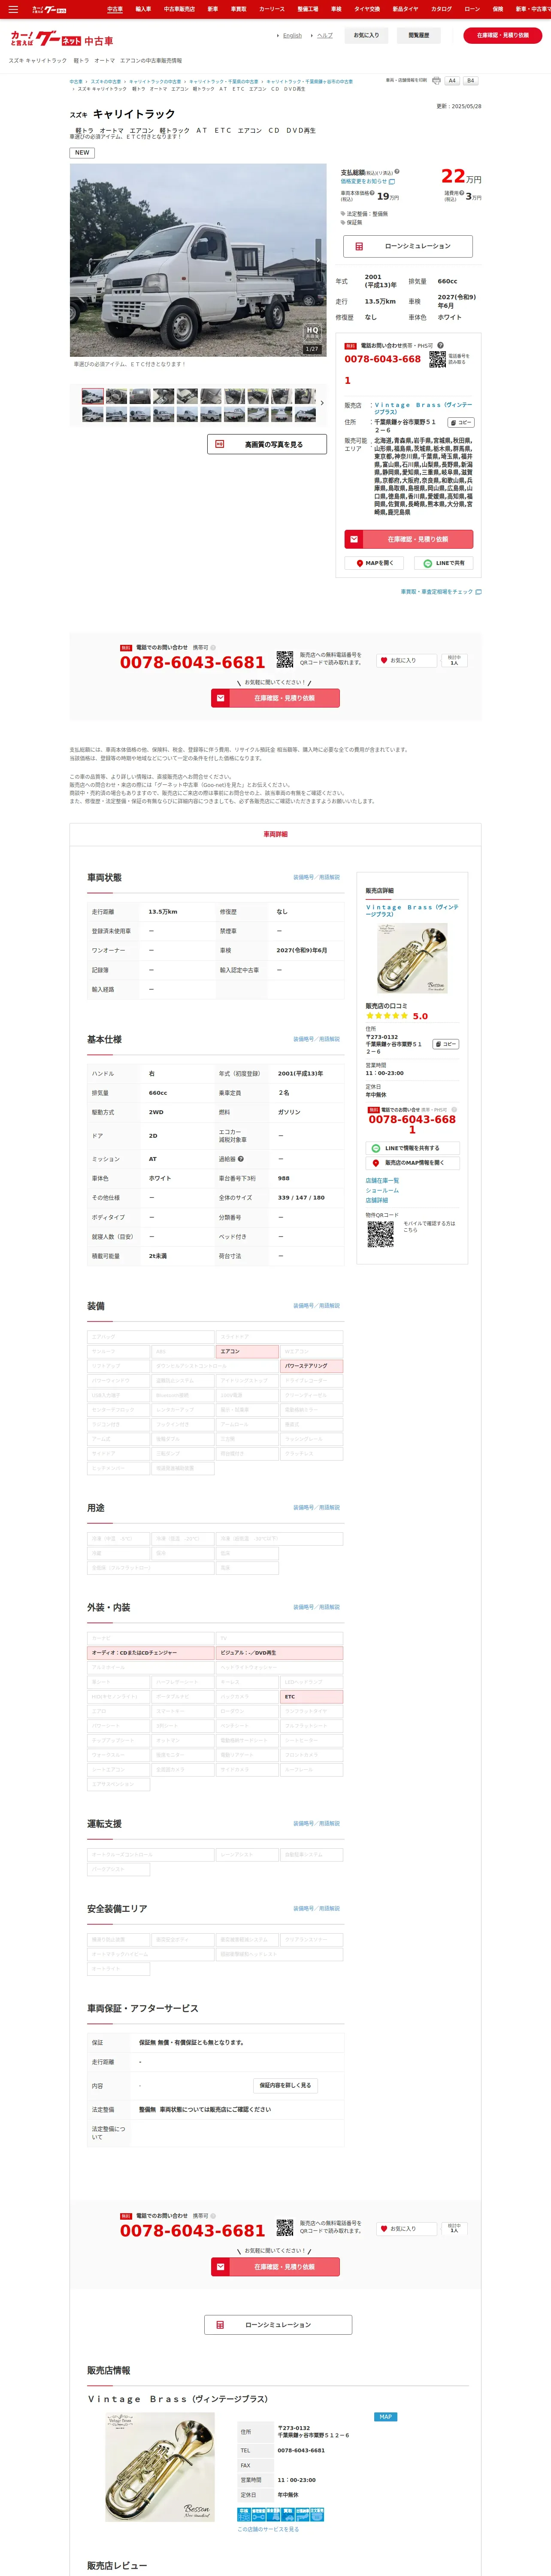Click 在庫確認・見積り依頼 in the contact bar below the warranty section
The image size is (551, 2576).
coord(275,2267)
